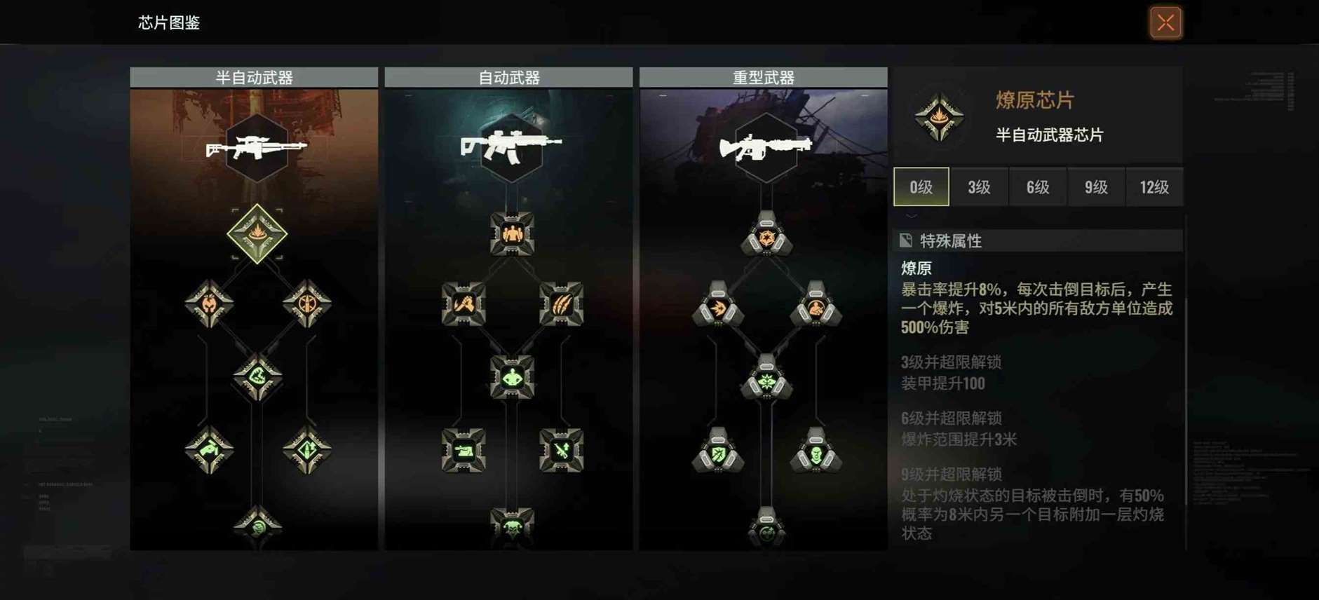This screenshot has width=1319, height=600.
Task: Close the 芯片图鉴 panel with the X
Action: 1165,22
